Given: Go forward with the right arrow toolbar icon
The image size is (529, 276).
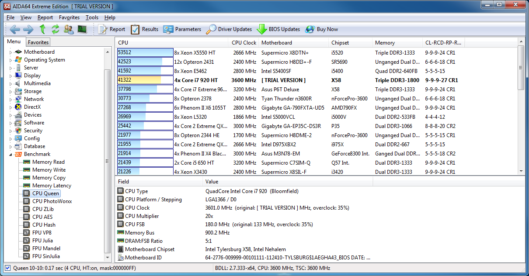Looking at the screenshot, I should click(28, 29).
